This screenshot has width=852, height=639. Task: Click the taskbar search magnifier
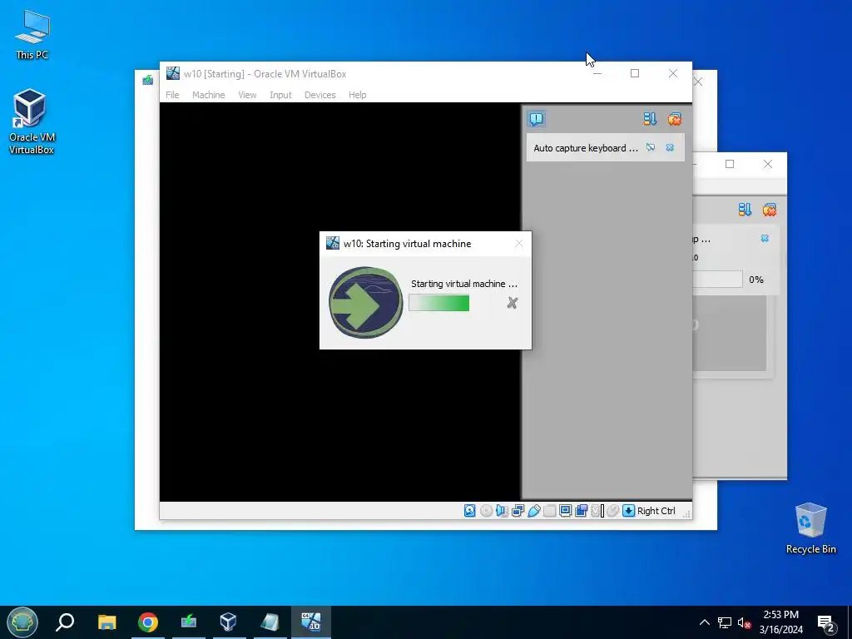click(65, 622)
